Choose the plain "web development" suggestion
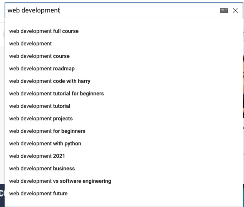 (124, 43)
